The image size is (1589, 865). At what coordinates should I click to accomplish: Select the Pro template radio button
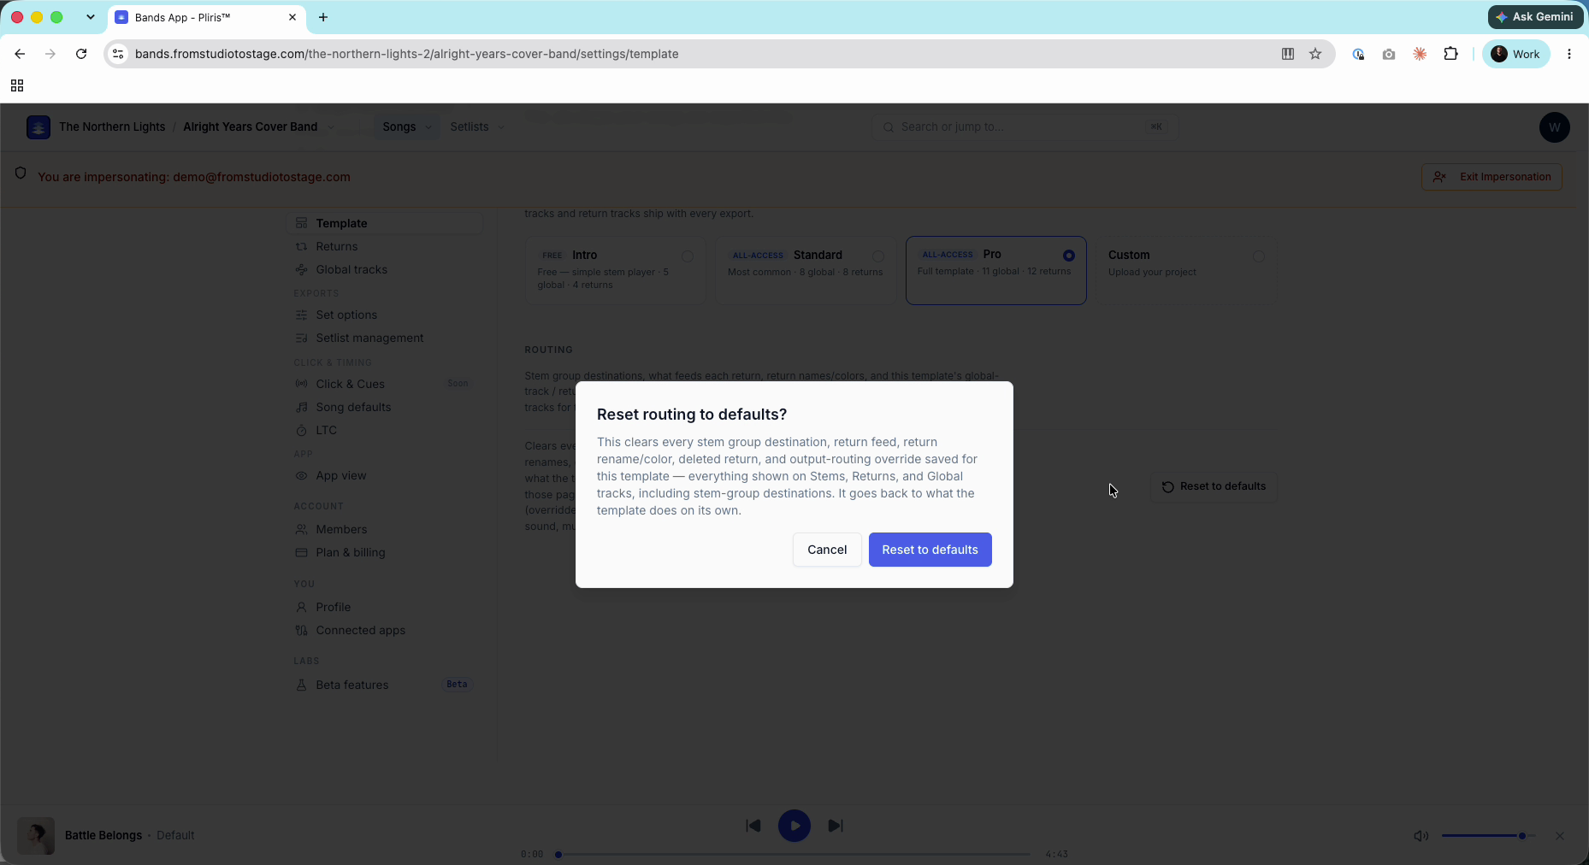(1068, 256)
